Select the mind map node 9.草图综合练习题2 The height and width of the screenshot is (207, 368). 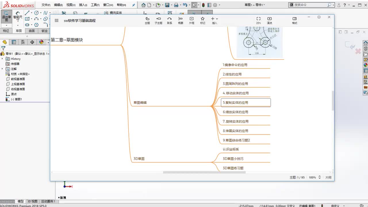[x=236, y=140]
